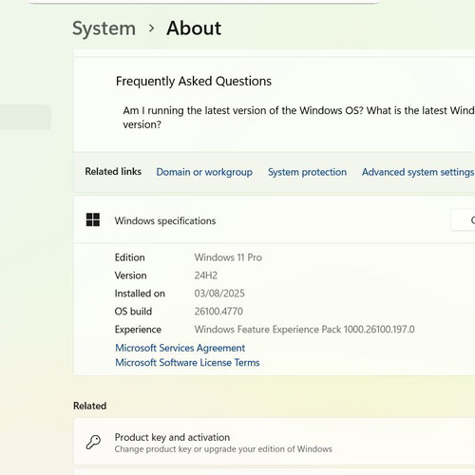475x475 pixels.
Task: Click the Version value 24H2
Action: click(x=206, y=275)
